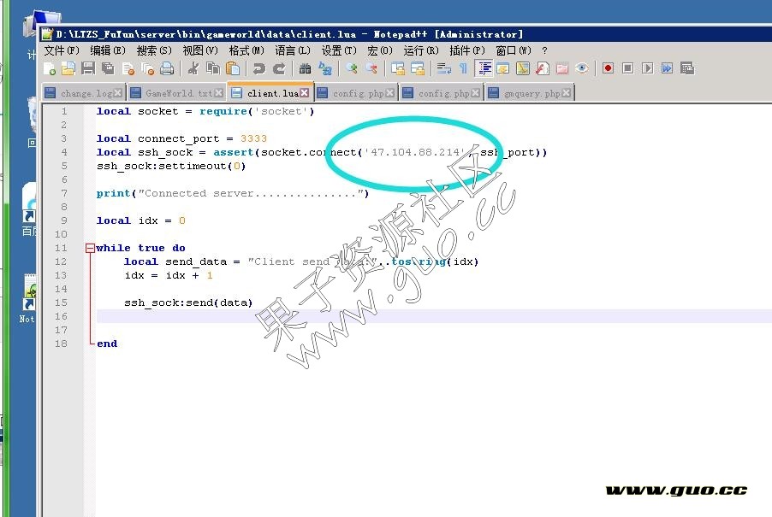The width and height of the screenshot is (772, 517).
Task: Click the Play macro icon
Action: coord(647,68)
